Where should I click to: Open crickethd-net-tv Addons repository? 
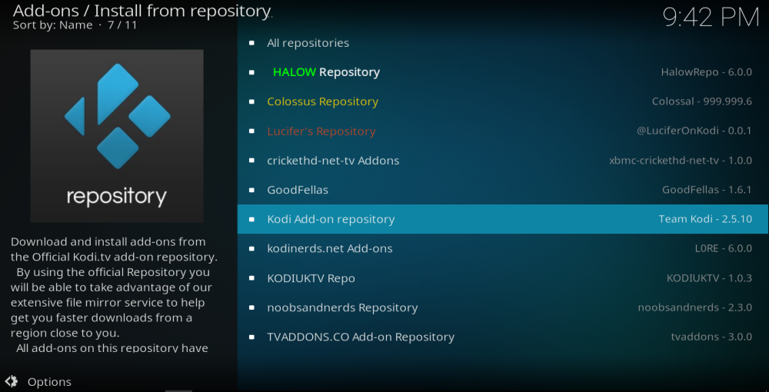(x=333, y=161)
